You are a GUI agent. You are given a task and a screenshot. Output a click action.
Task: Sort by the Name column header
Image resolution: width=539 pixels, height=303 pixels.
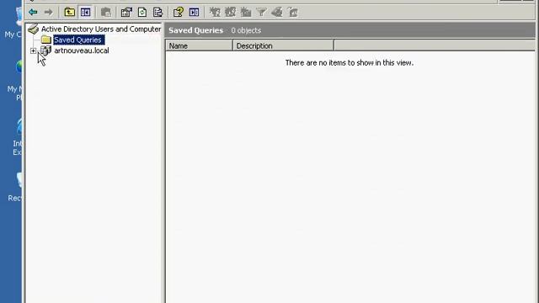pos(199,45)
